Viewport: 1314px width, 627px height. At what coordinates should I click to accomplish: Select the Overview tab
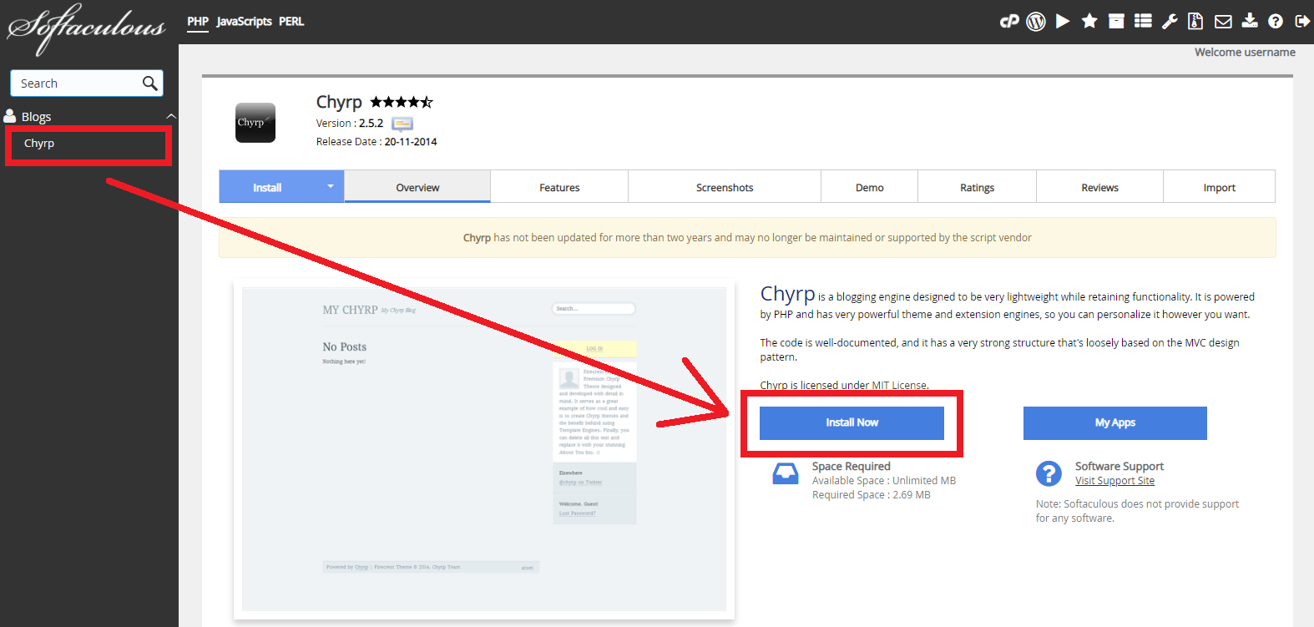coord(417,187)
